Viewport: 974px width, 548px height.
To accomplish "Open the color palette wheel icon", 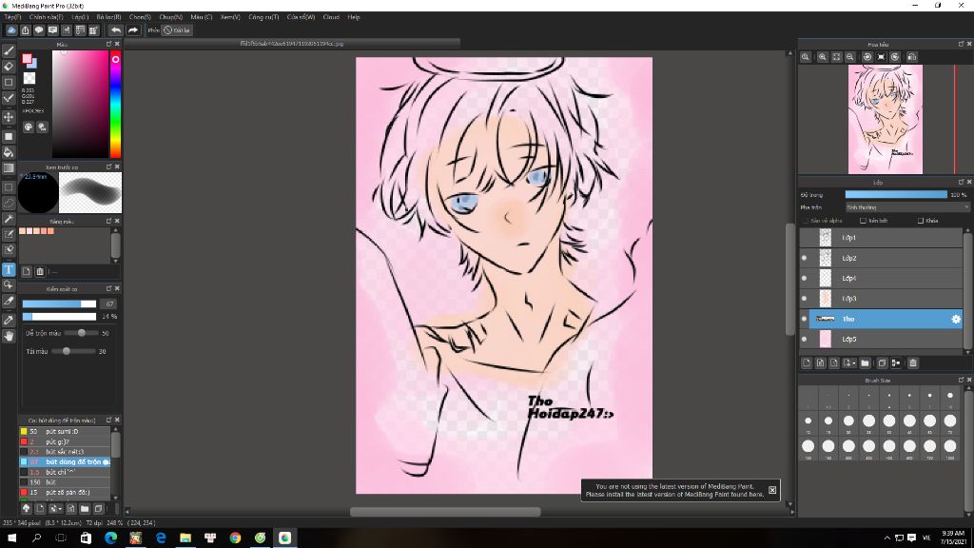I will (29, 127).
